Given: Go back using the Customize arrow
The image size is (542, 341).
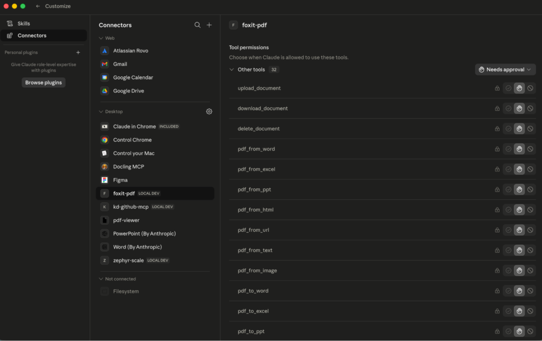Looking at the screenshot, I should (x=38, y=6).
